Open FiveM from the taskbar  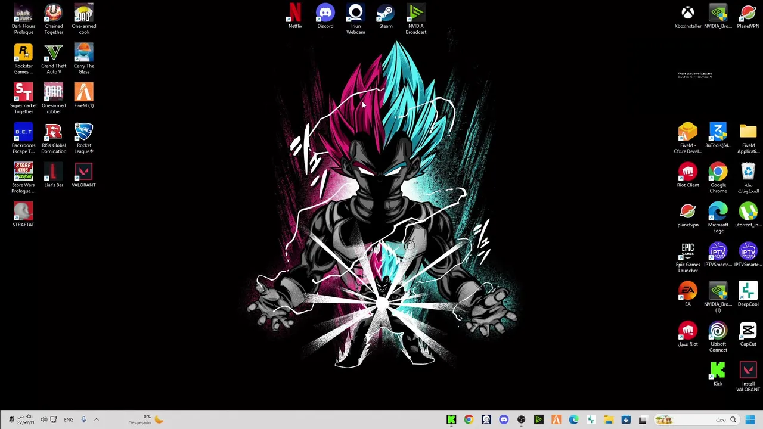pyautogui.click(x=556, y=420)
